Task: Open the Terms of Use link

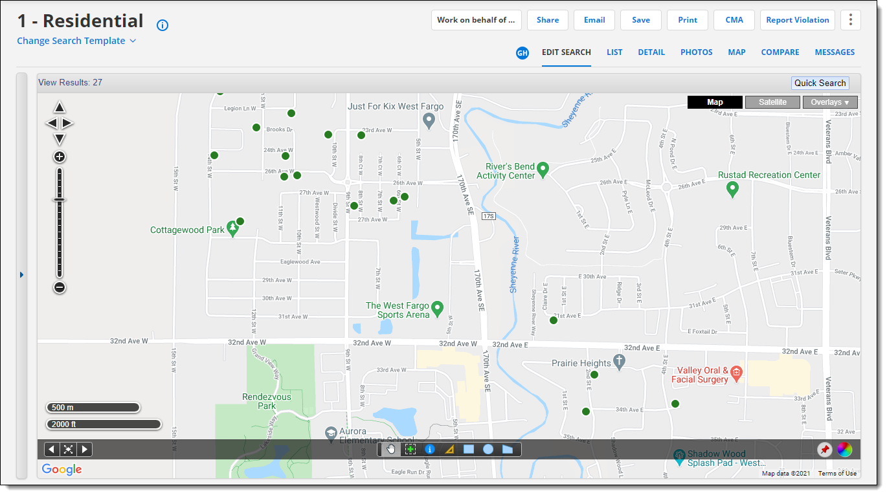Action: [x=837, y=474]
